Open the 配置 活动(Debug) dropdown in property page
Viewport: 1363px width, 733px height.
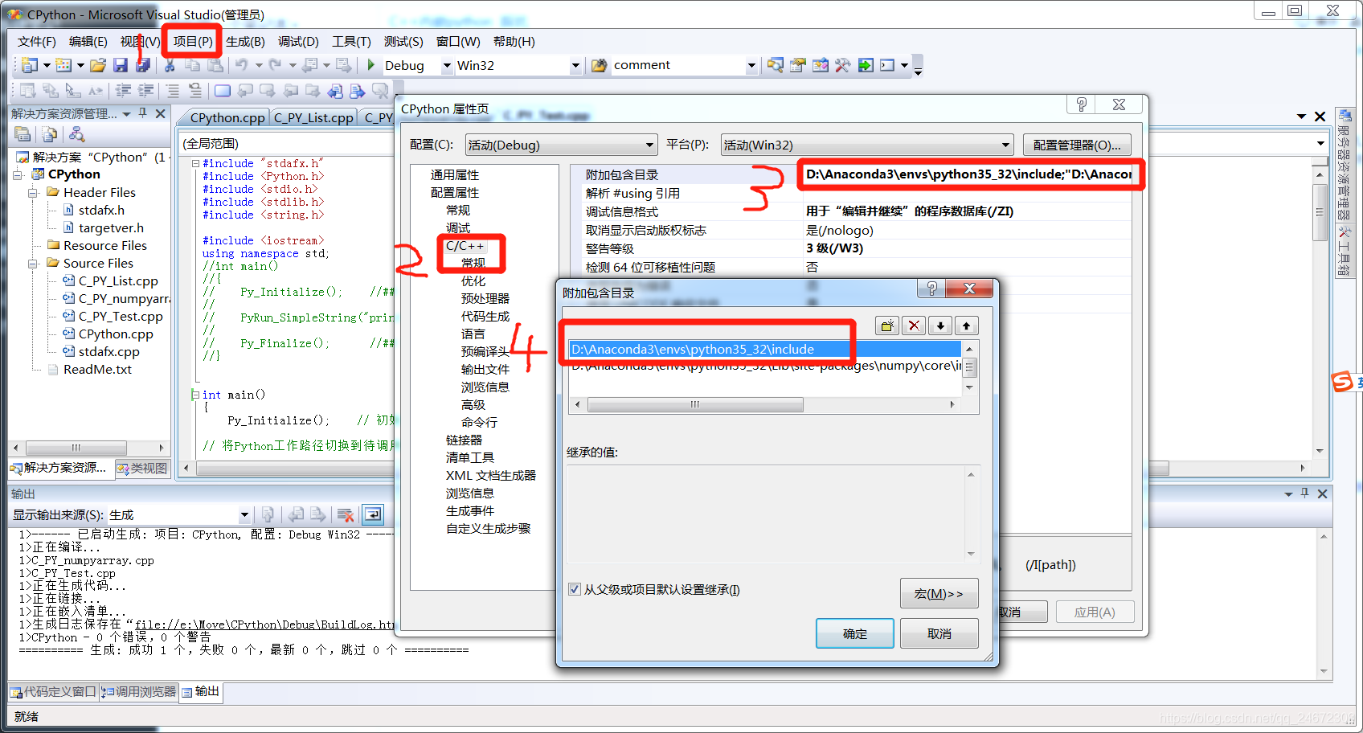point(649,145)
